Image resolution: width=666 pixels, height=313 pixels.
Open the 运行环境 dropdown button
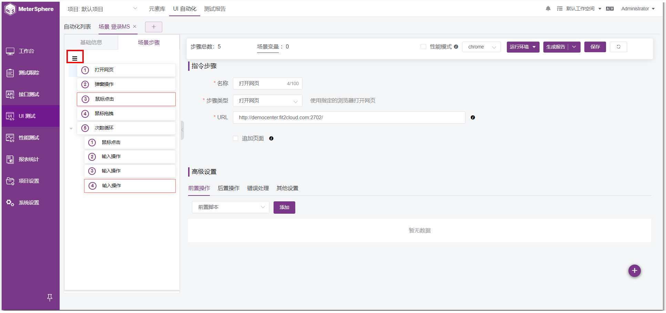pos(523,47)
